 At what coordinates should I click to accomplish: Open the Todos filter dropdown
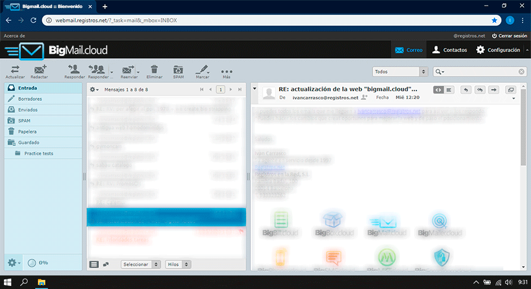pos(400,72)
